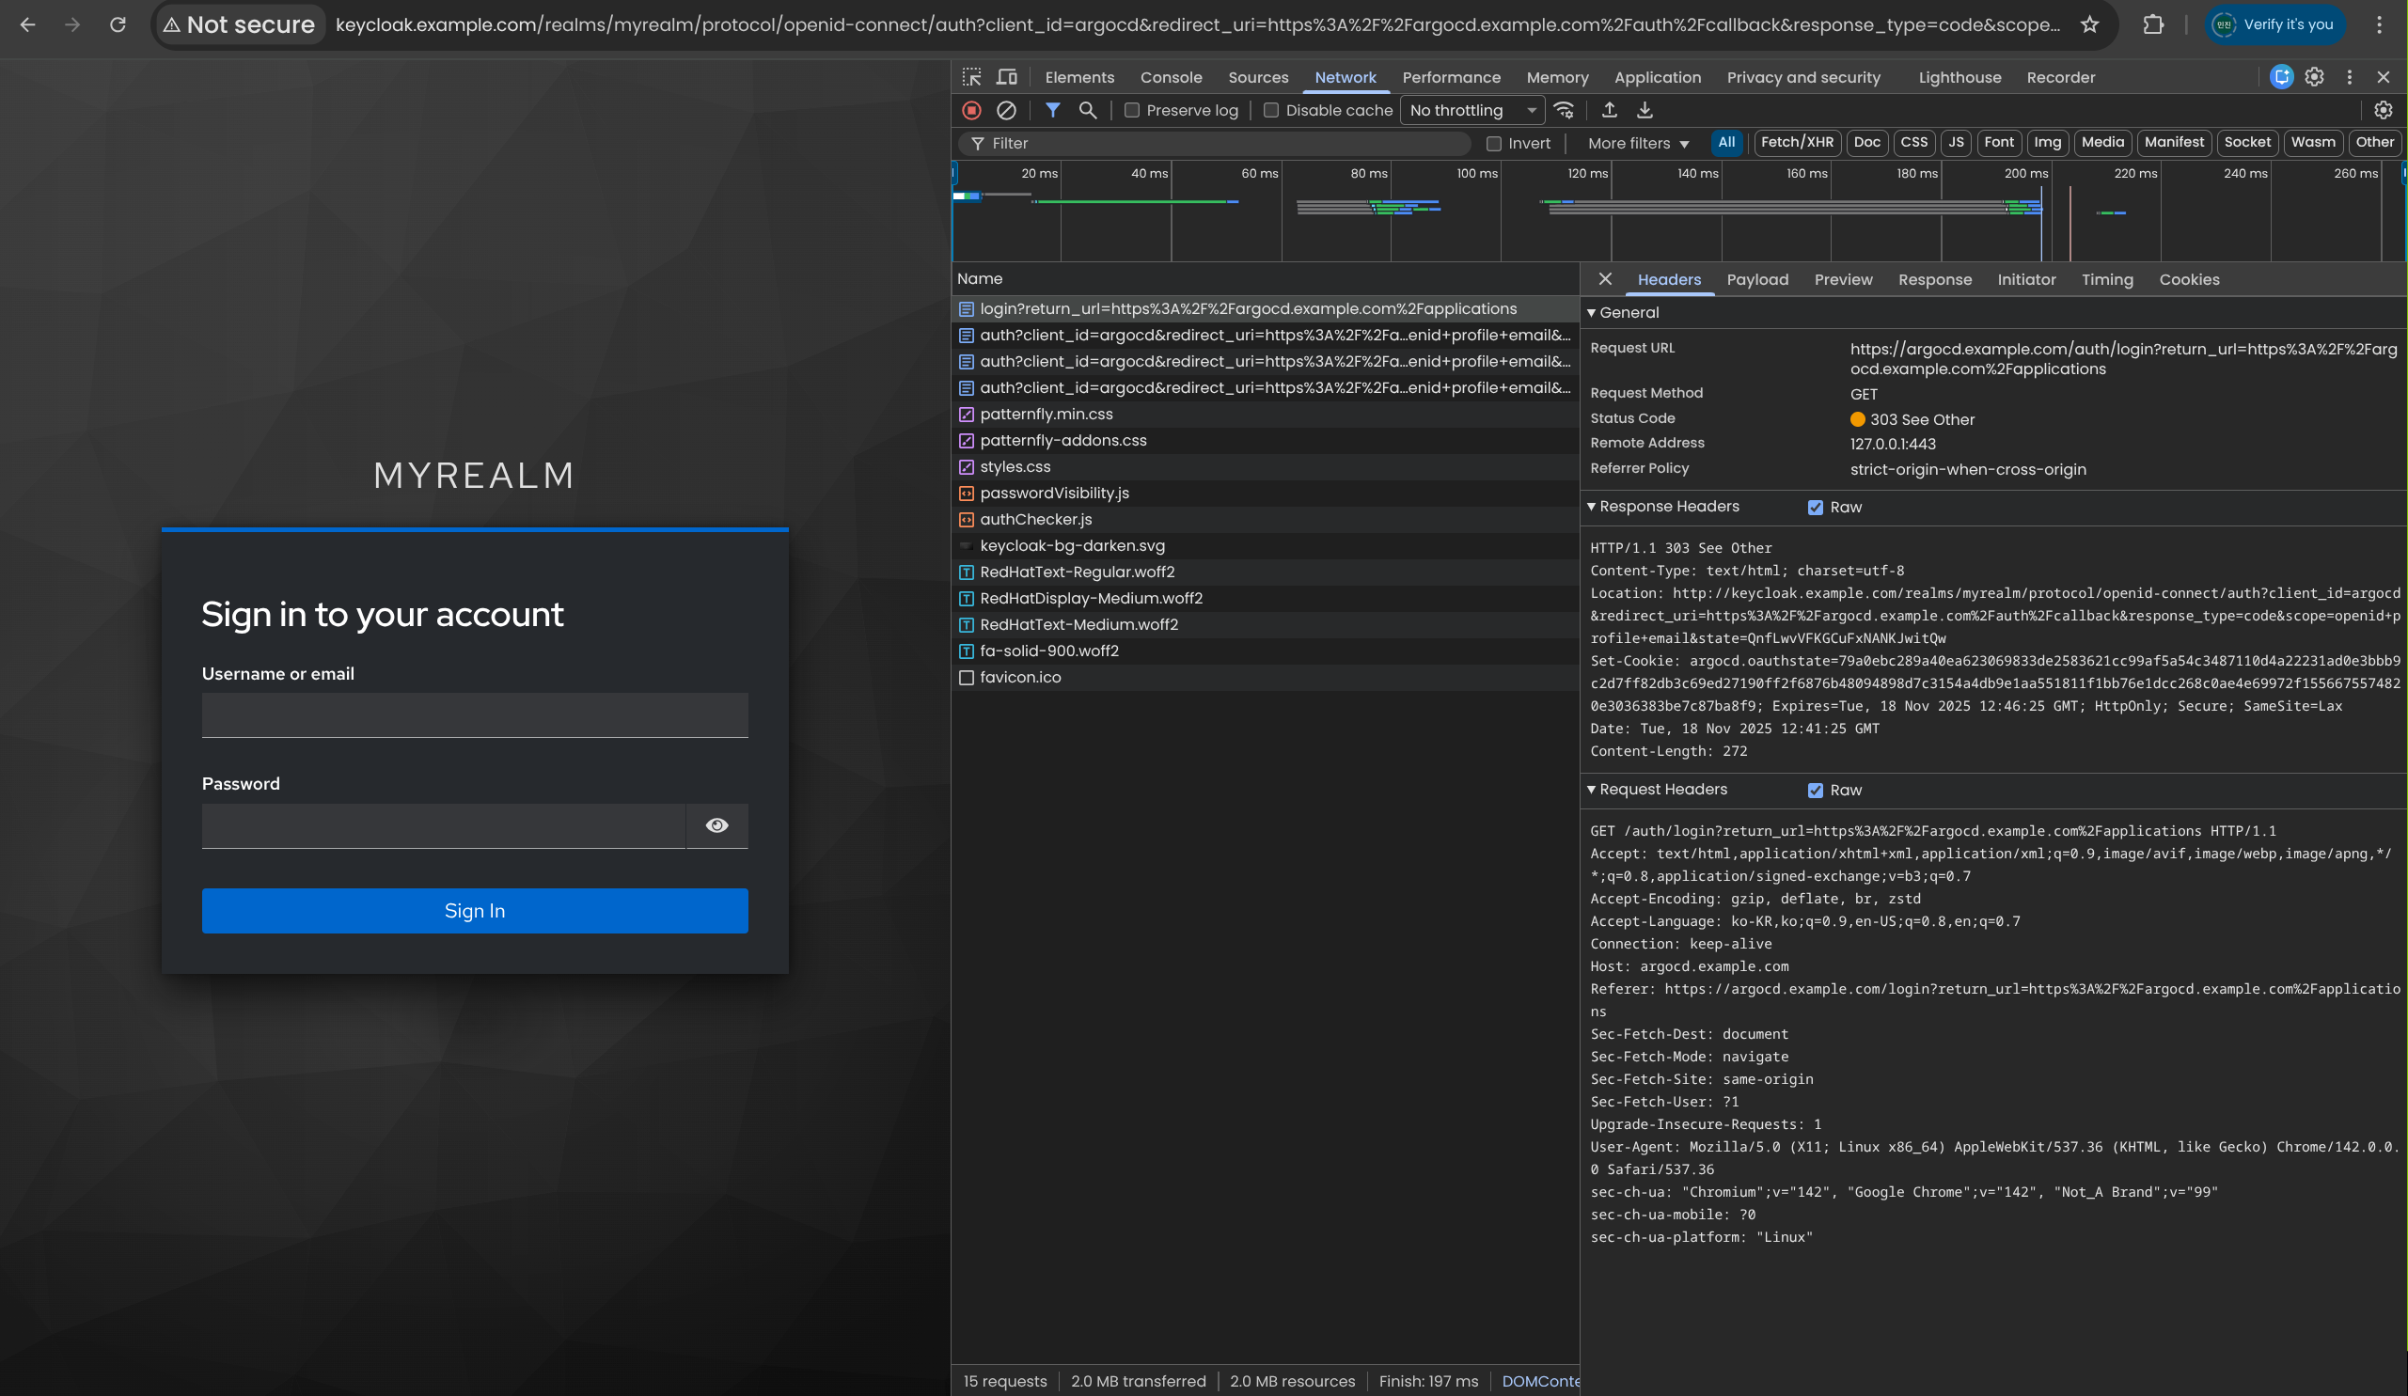Click the Sign In button
Screen dimensions: 2408x1396
(x=475, y=911)
